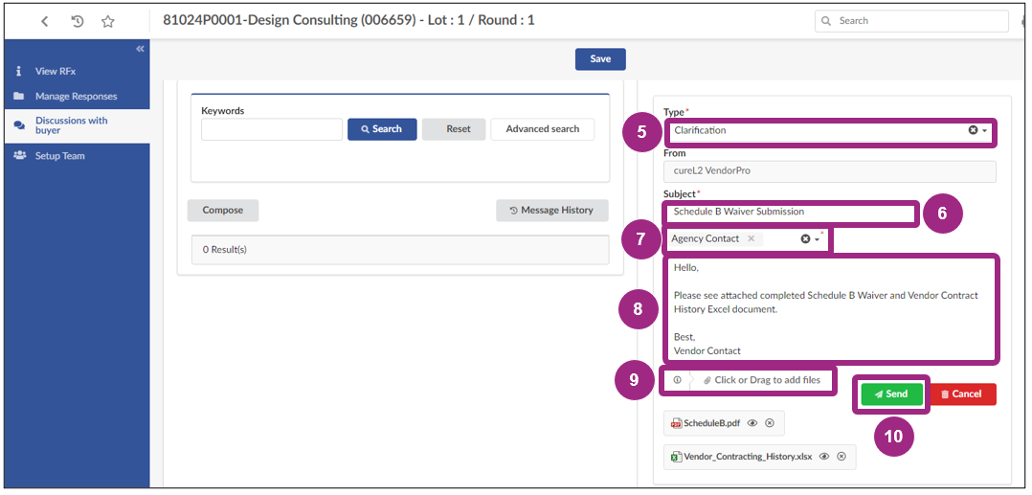1032x495 pixels.
Task: Mark page as favorite with star icon
Action: 108,21
